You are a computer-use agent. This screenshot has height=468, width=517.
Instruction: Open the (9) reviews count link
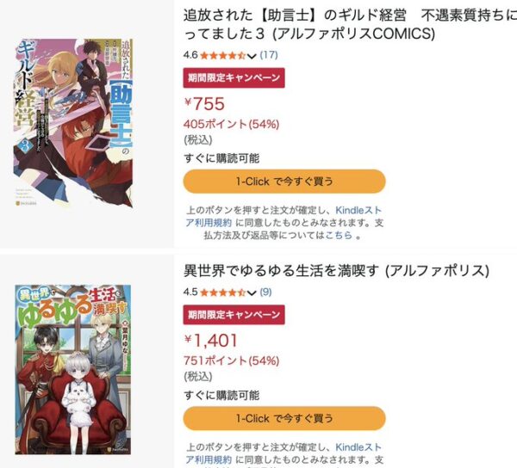pos(265,292)
